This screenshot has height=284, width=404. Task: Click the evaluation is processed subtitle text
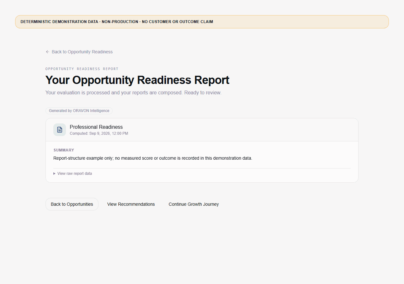point(133,93)
